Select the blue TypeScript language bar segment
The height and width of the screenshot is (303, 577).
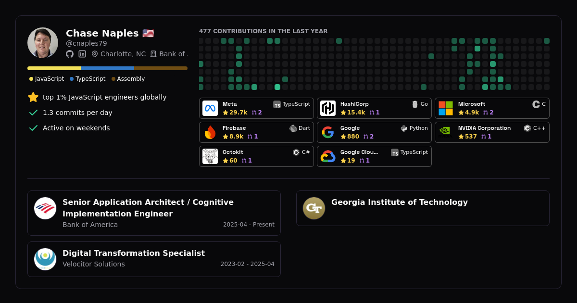tap(107, 68)
